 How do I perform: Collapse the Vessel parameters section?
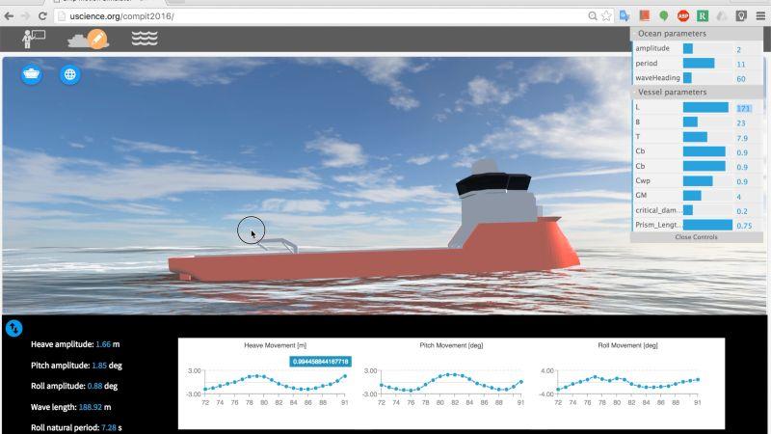pos(696,93)
